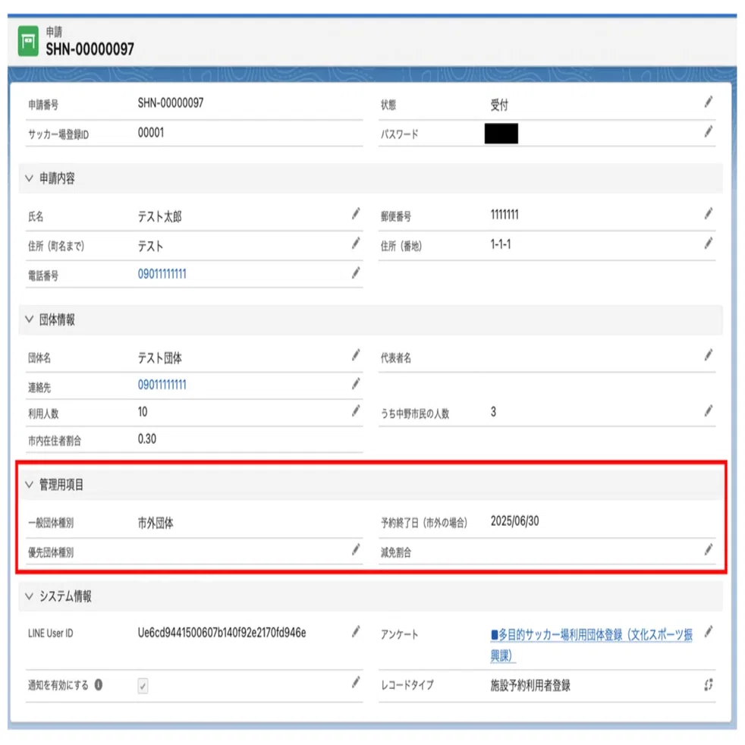745x745 pixels.
Task: Click the 住所（番地）value 1-1-1
Action: tap(501, 244)
